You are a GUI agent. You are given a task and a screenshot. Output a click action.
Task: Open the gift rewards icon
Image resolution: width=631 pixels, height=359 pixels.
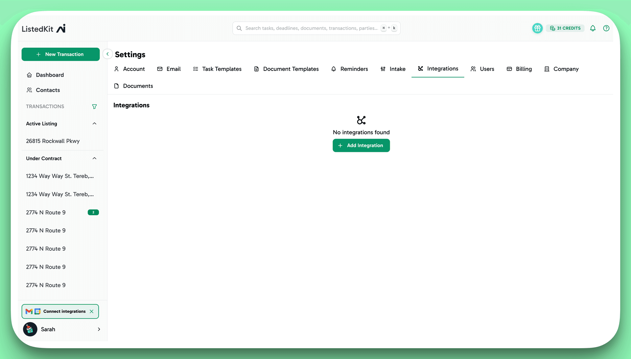coord(537,28)
